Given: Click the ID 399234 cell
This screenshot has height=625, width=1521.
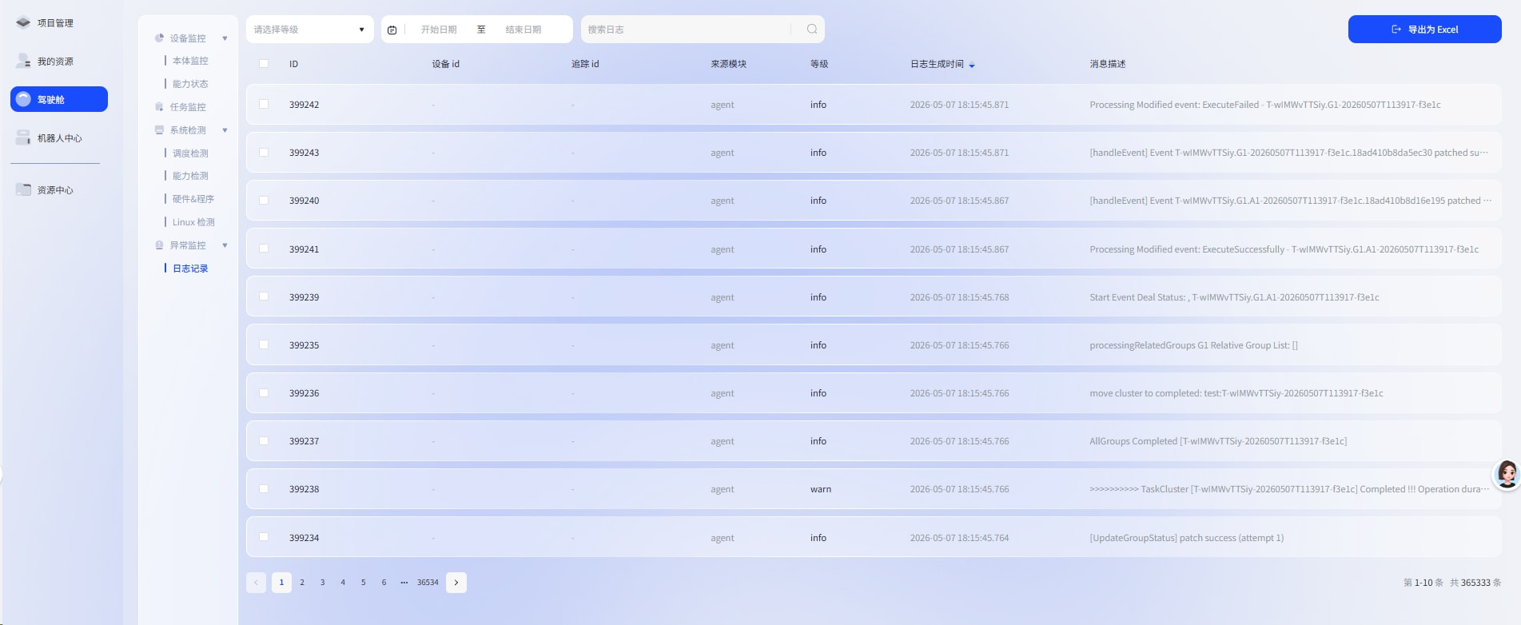Looking at the screenshot, I should point(304,537).
